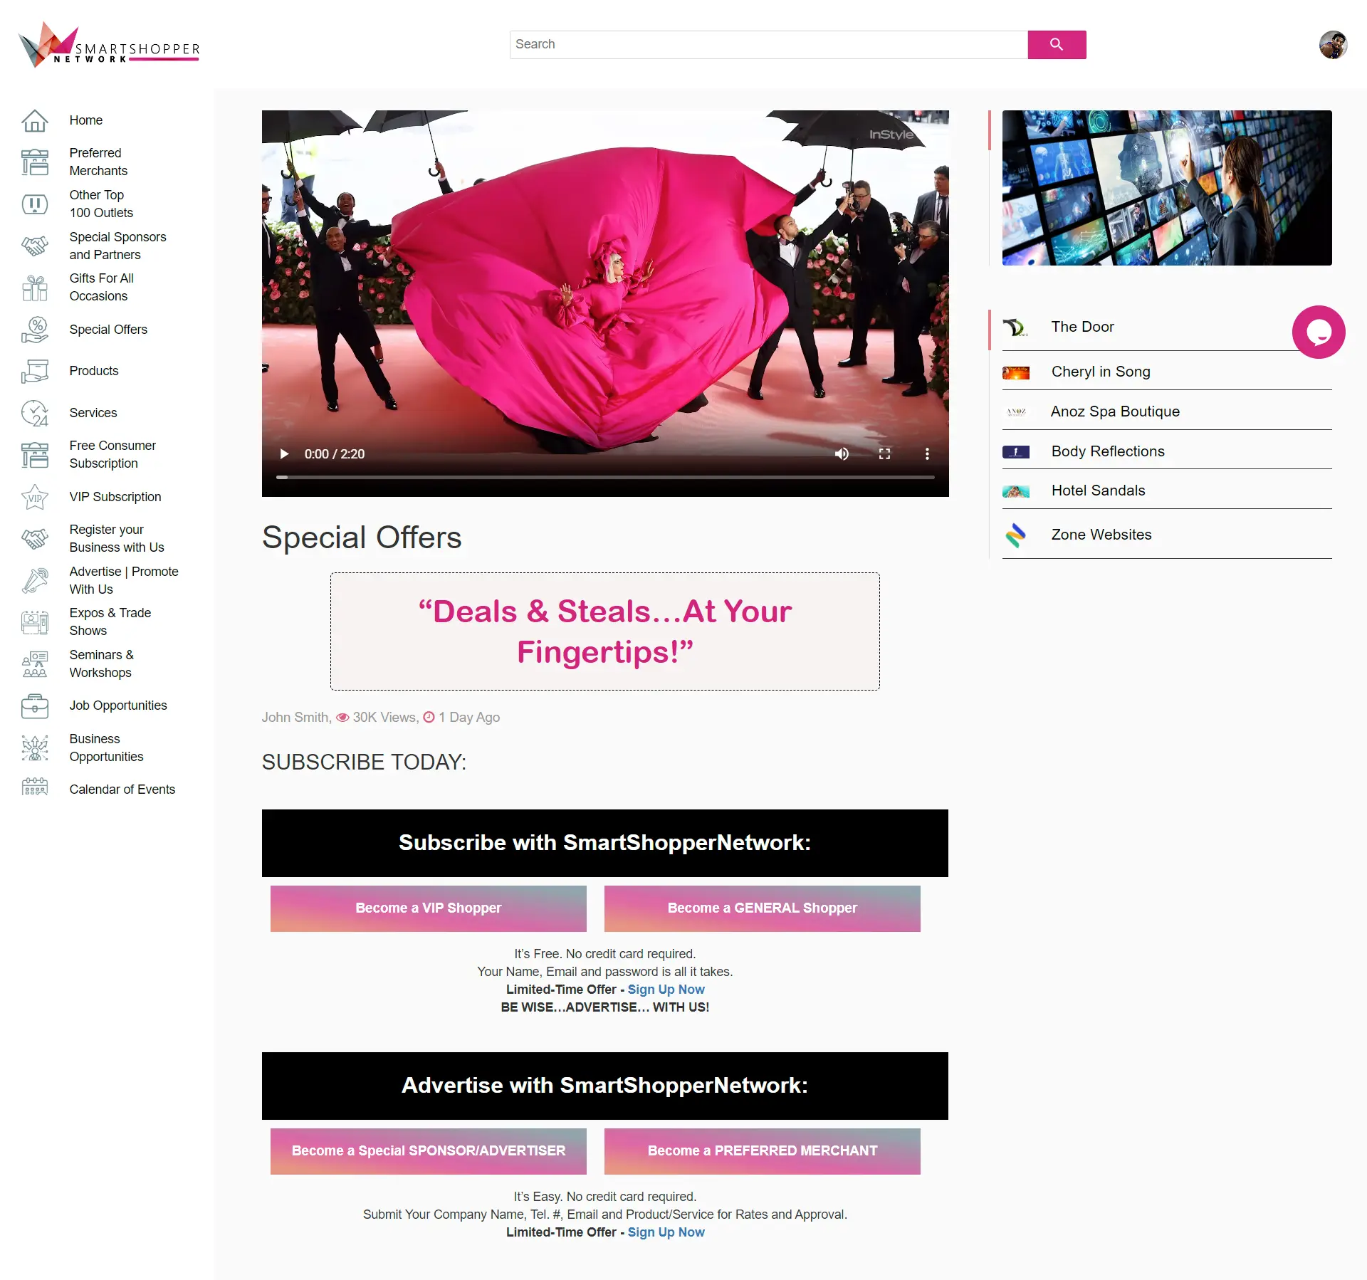This screenshot has height=1280, width=1367.
Task: Click the Job Opportunities briefcase icon
Action: pyautogui.click(x=34, y=705)
